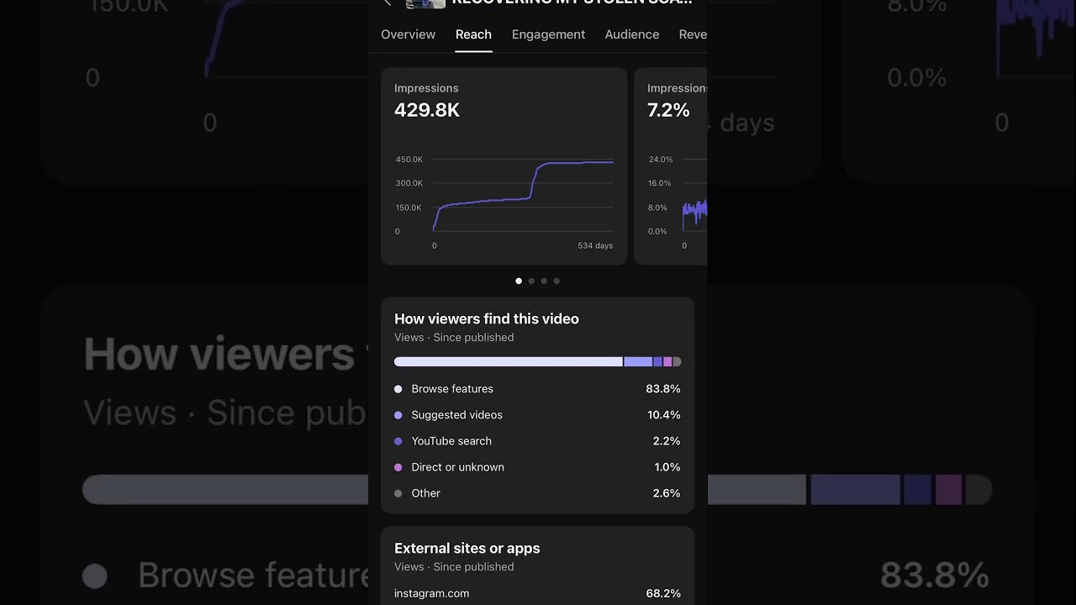Click the Direct or unknown legend dot
Image resolution: width=1076 pixels, height=605 pixels.
coord(398,467)
